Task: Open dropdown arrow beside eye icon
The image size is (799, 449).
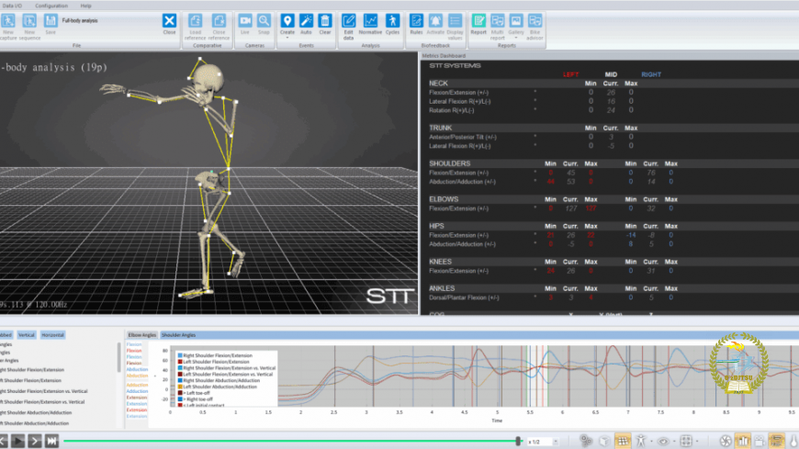Action: point(674,442)
